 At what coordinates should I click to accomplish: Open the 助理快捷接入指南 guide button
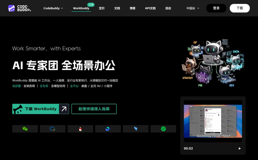pos(94,109)
